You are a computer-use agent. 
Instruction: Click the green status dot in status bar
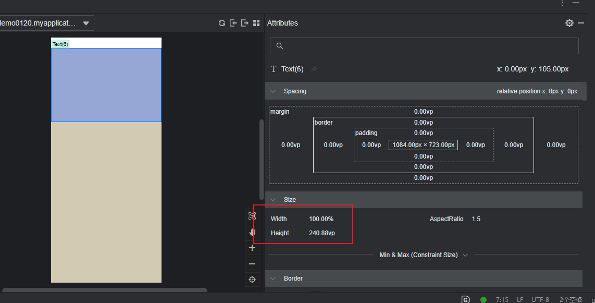pyautogui.click(x=484, y=299)
